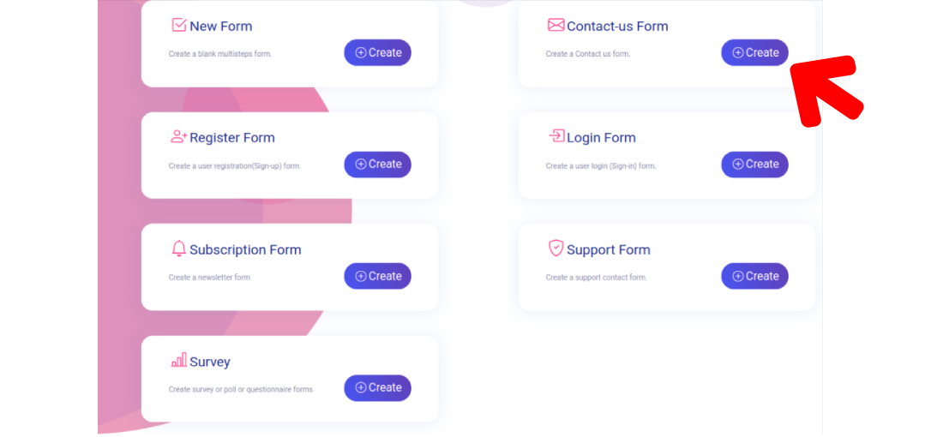Choose the Register Form title text

[232, 138]
